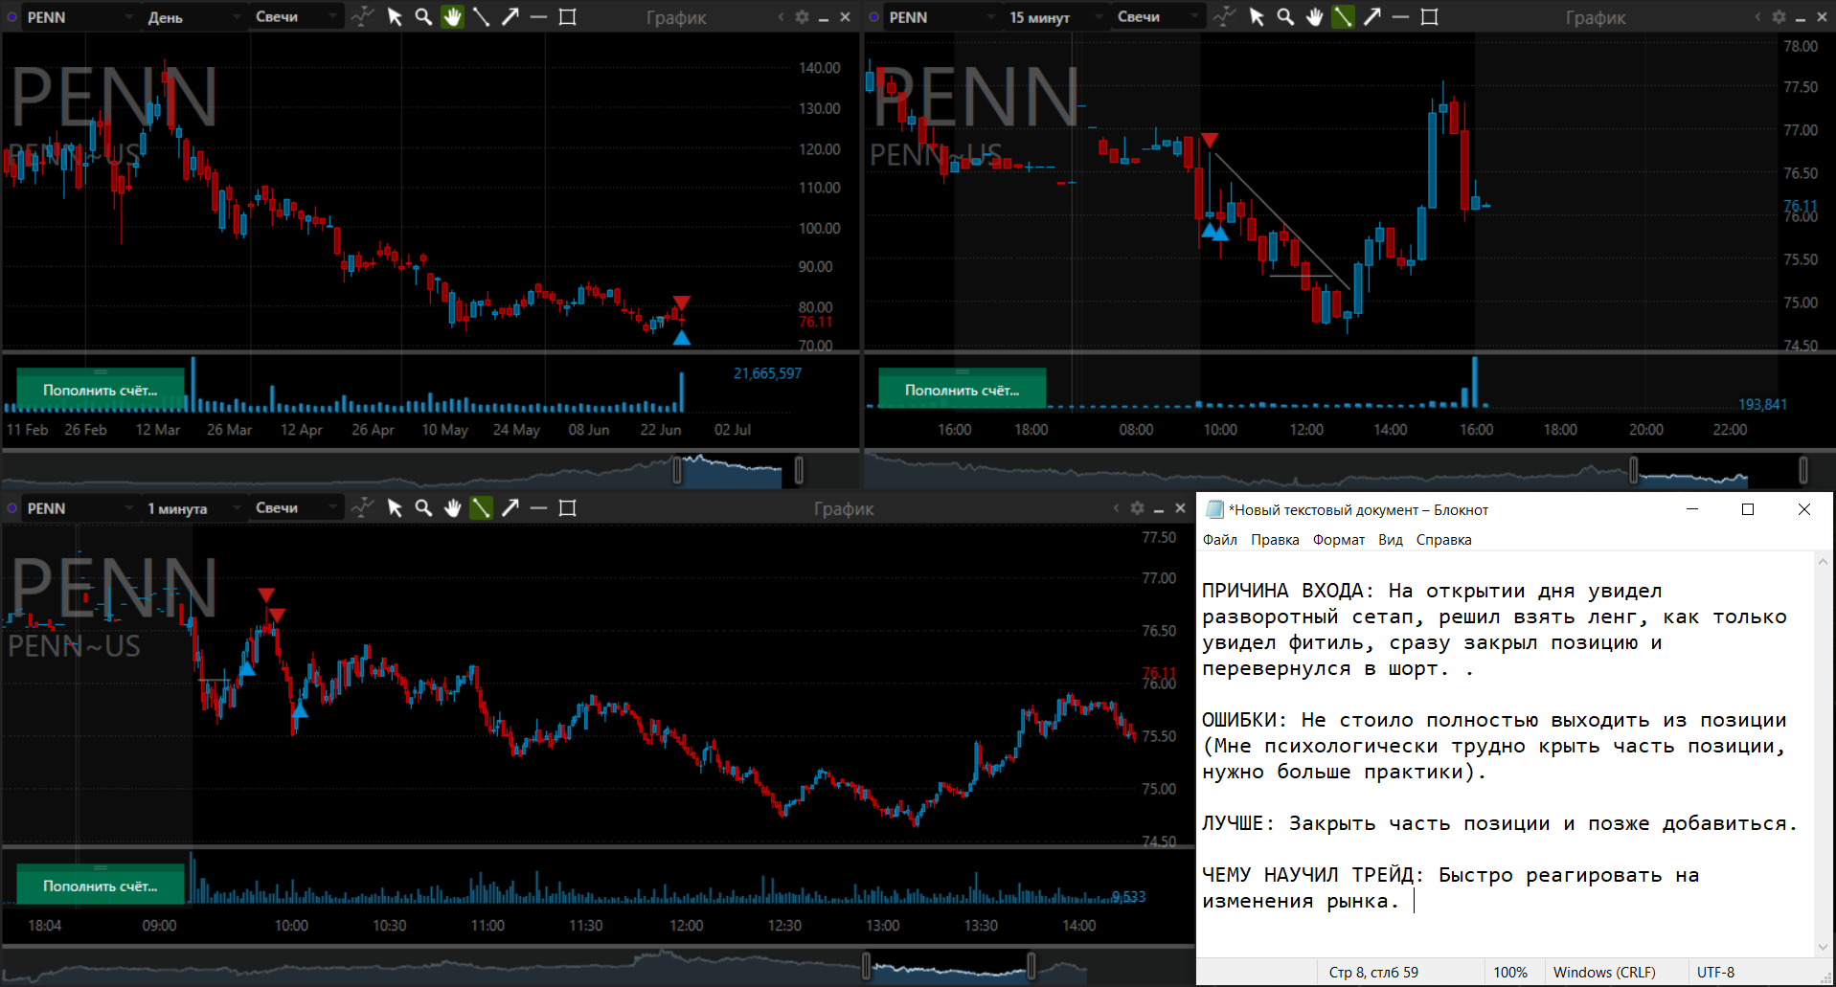Click left handle of 15-minute chart range slider

point(1634,470)
